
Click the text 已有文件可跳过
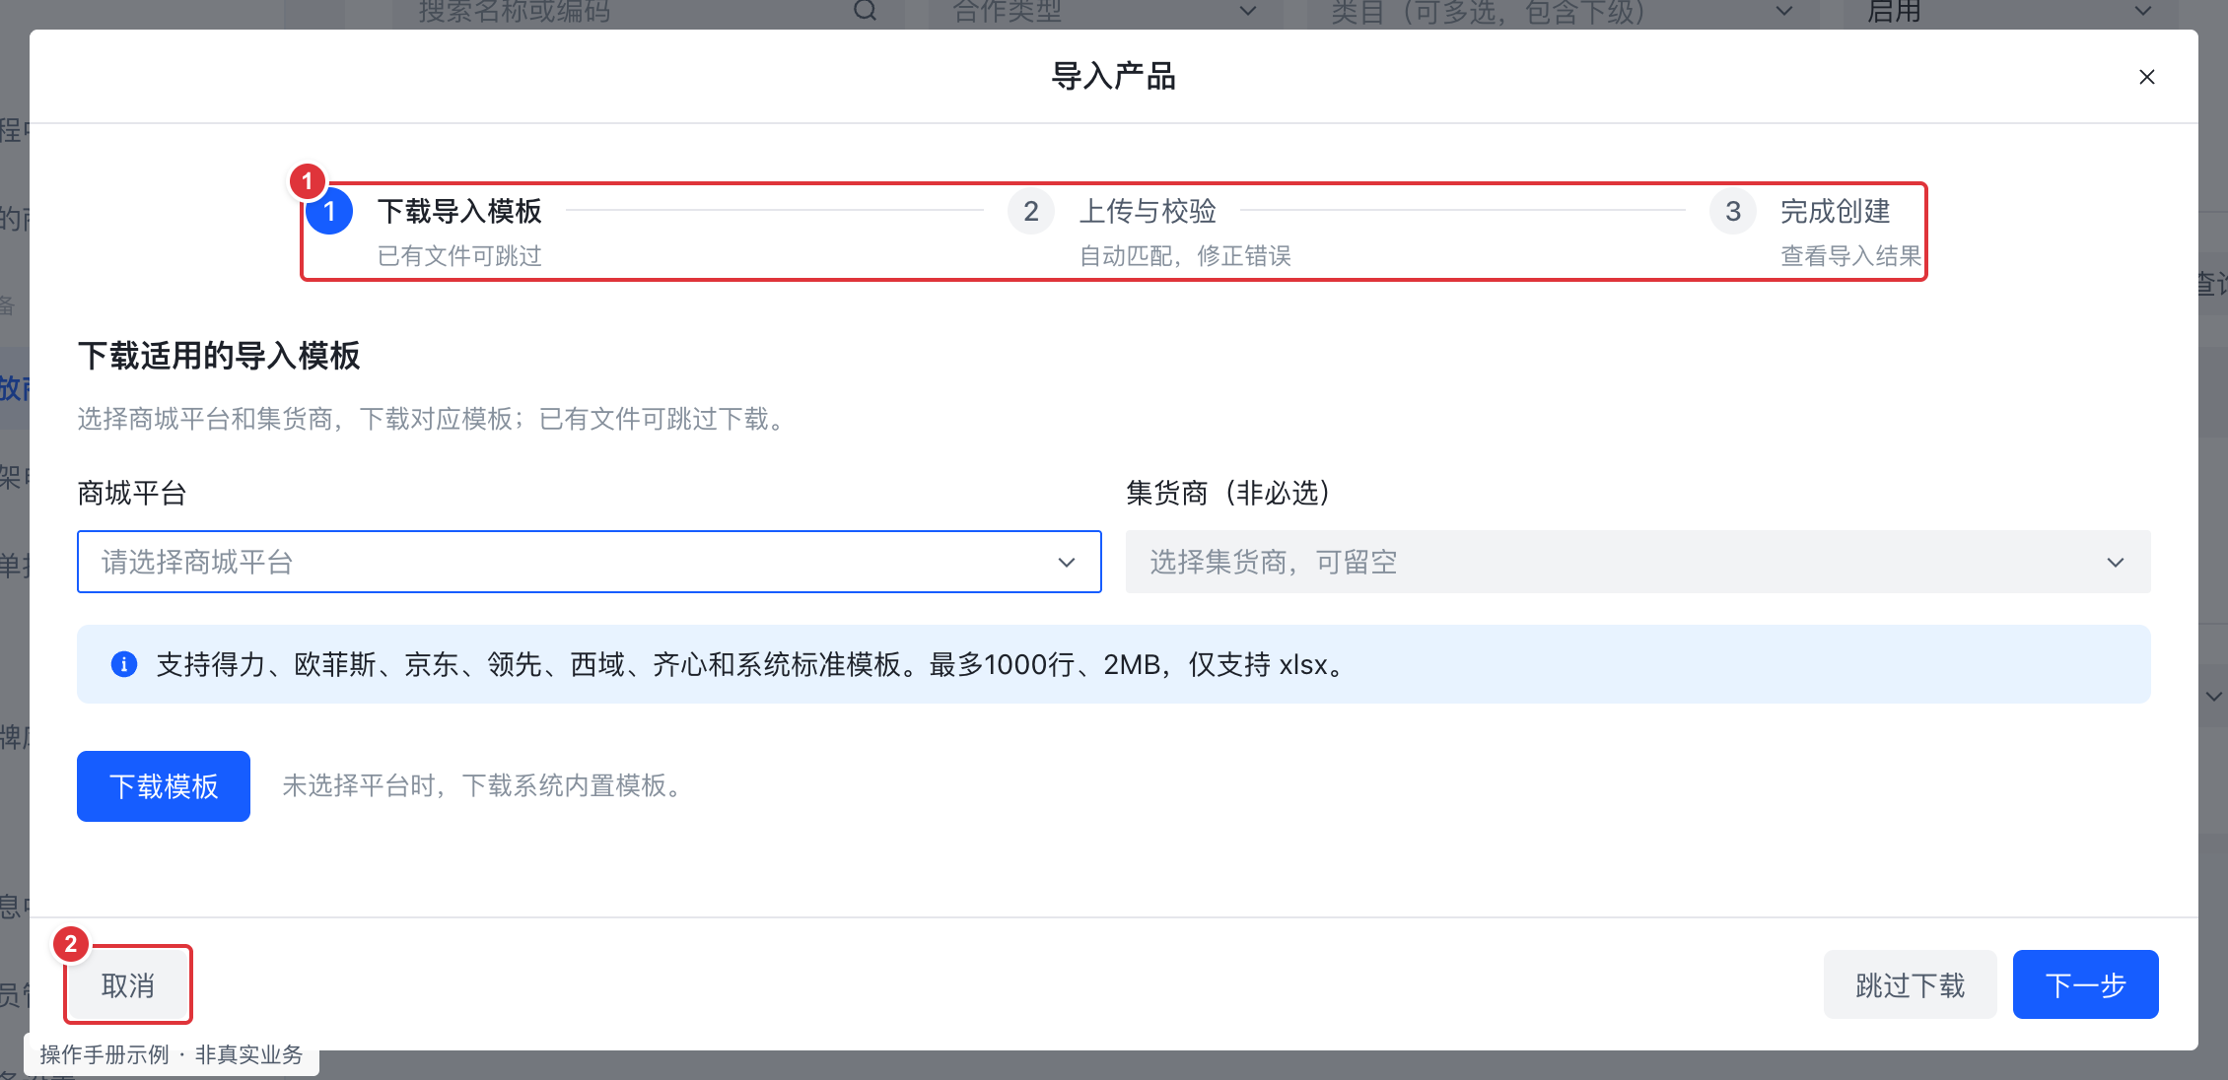[x=459, y=256]
